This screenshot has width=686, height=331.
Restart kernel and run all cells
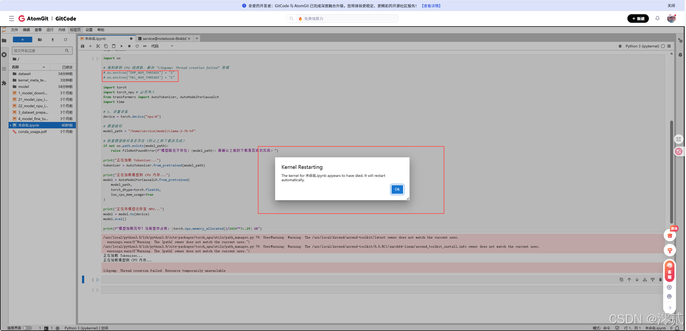tap(145, 46)
